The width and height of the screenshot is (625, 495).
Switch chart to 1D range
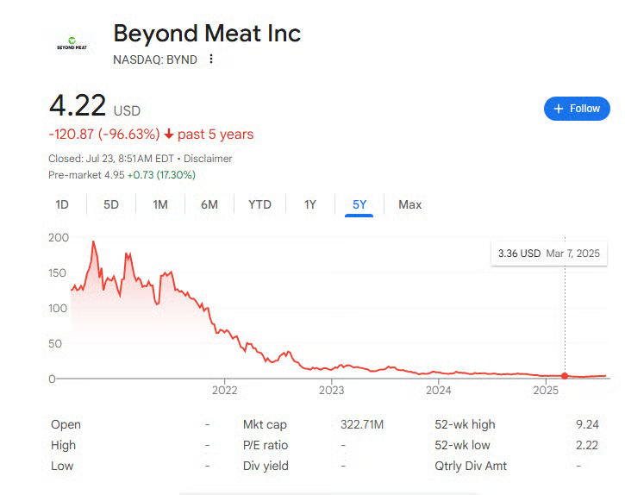62,204
